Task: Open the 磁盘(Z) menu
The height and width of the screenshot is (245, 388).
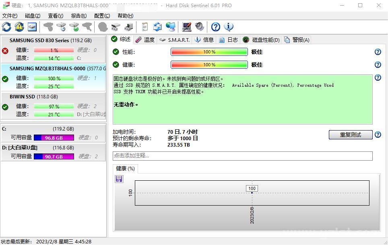Action: 33,16
